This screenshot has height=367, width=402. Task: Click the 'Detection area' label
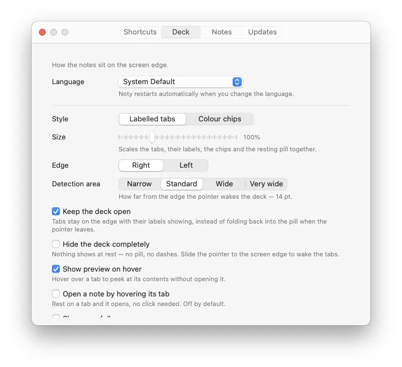(76, 184)
